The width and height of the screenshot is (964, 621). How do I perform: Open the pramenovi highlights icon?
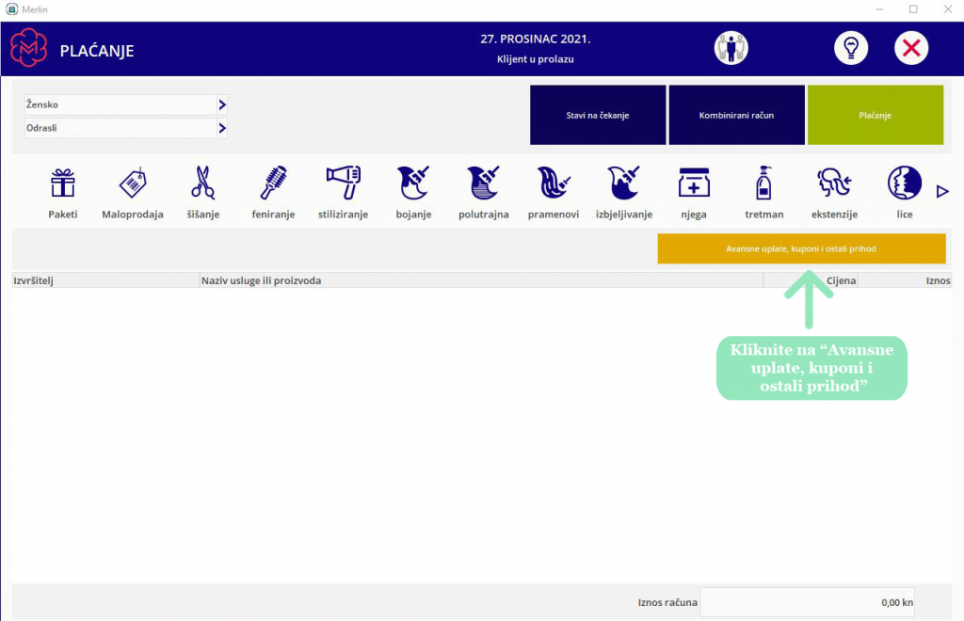(554, 183)
